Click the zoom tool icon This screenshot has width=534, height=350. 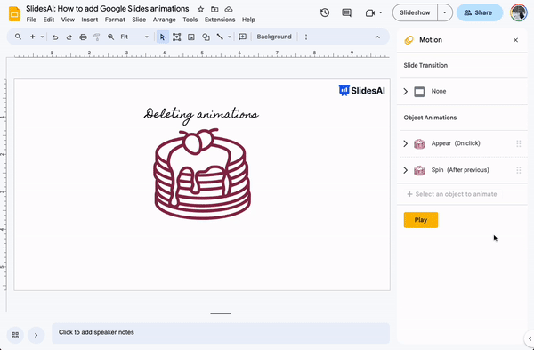110,37
